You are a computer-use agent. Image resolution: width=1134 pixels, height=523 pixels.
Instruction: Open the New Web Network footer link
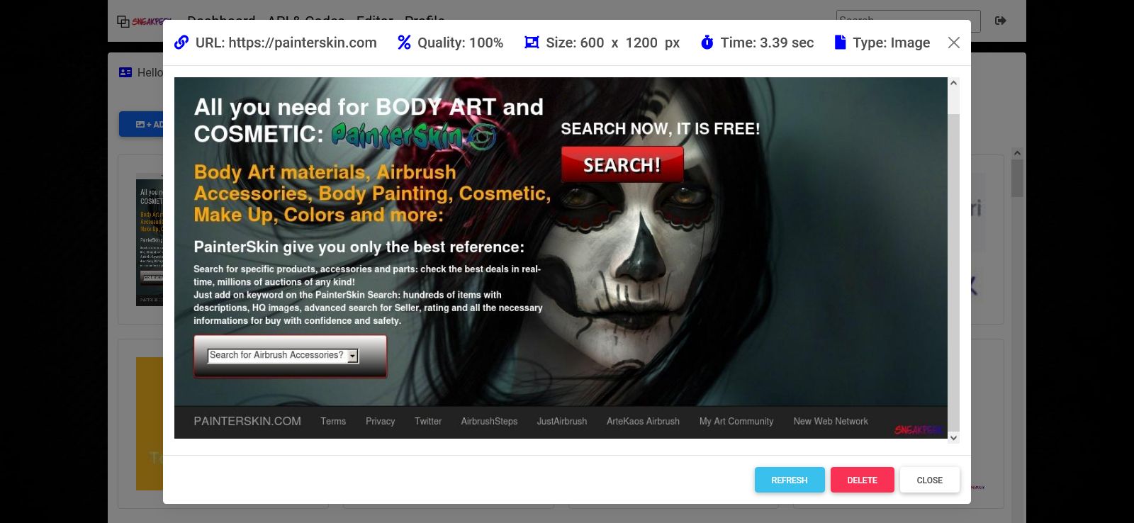point(831,421)
